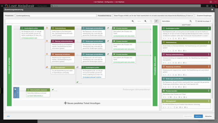This screenshot has width=218, height=123.
Task: Search activities with the magnifier icon
Action: 191,21
